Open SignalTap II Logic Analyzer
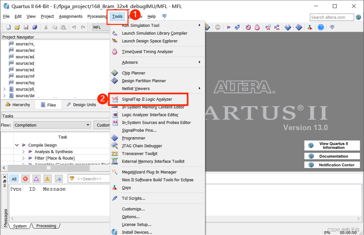Screen dimensions: 364x235 [x=148, y=99]
